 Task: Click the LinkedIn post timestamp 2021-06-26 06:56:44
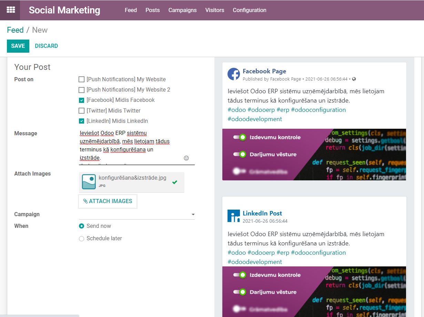pyautogui.click(x=265, y=221)
